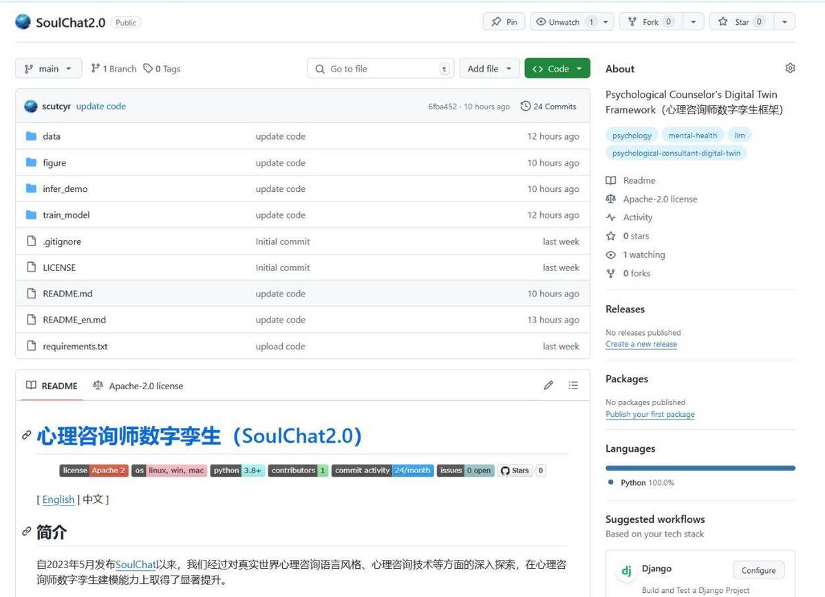
Task: Open repository settings via the About gear icon
Action: (x=790, y=67)
